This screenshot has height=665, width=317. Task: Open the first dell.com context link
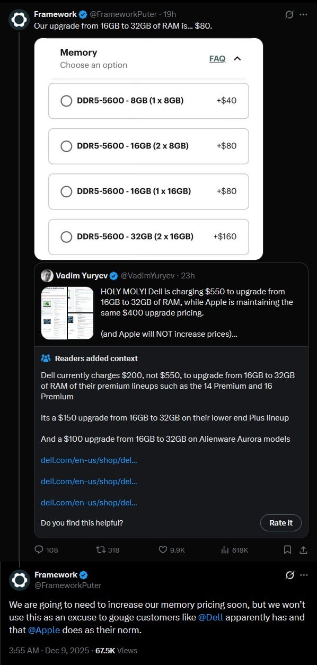coord(89,460)
